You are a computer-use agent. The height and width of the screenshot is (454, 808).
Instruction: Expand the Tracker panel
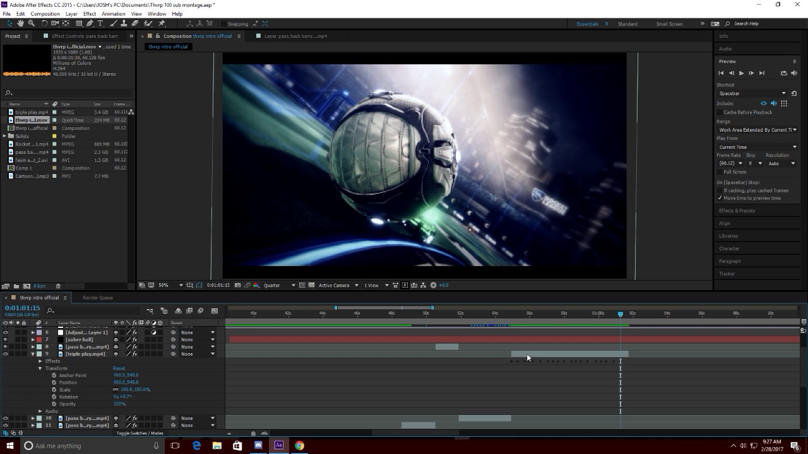(727, 274)
